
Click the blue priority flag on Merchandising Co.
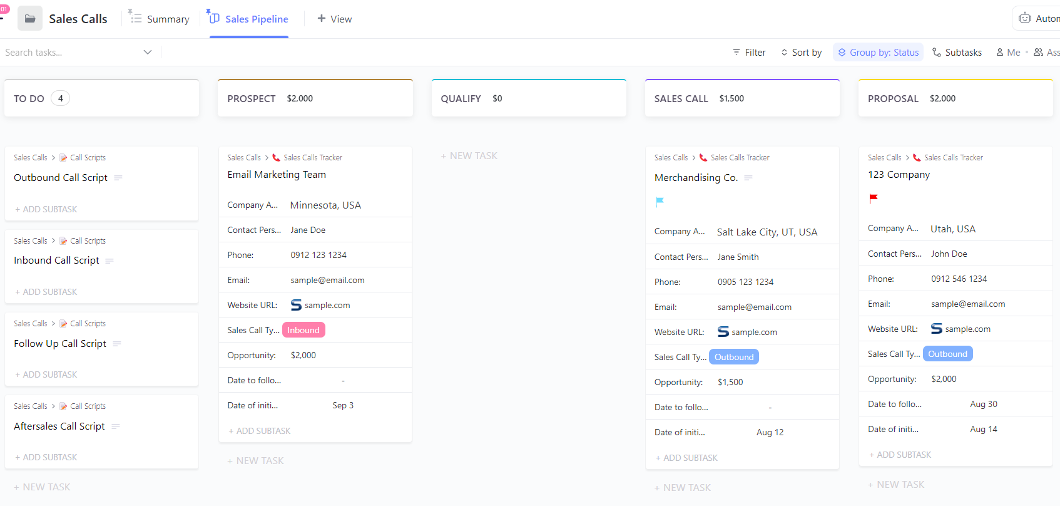[660, 202]
